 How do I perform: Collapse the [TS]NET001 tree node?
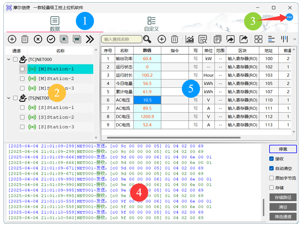pos(9,98)
